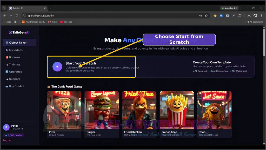Open the browser Extensions puzzle icon
Viewport: 266px width, 150px height.
[240, 16]
